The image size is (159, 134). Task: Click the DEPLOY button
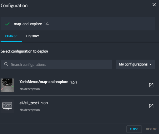click(x=151, y=129)
